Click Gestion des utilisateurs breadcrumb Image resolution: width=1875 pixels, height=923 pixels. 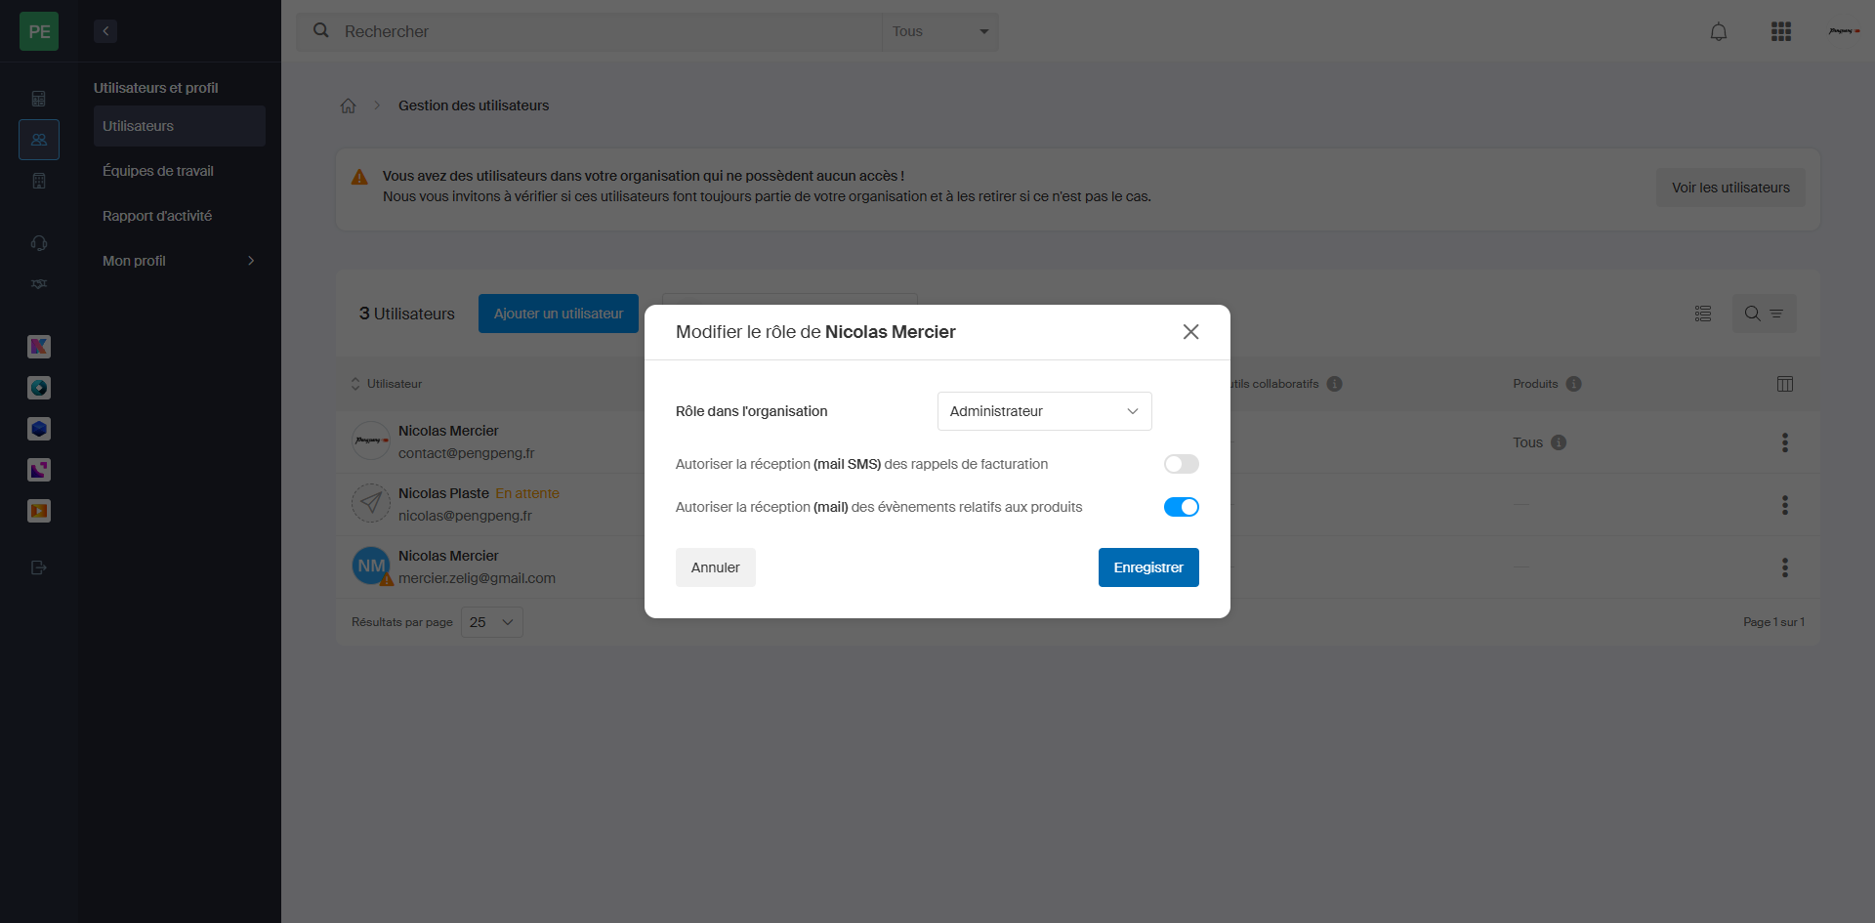click(474, 105)
